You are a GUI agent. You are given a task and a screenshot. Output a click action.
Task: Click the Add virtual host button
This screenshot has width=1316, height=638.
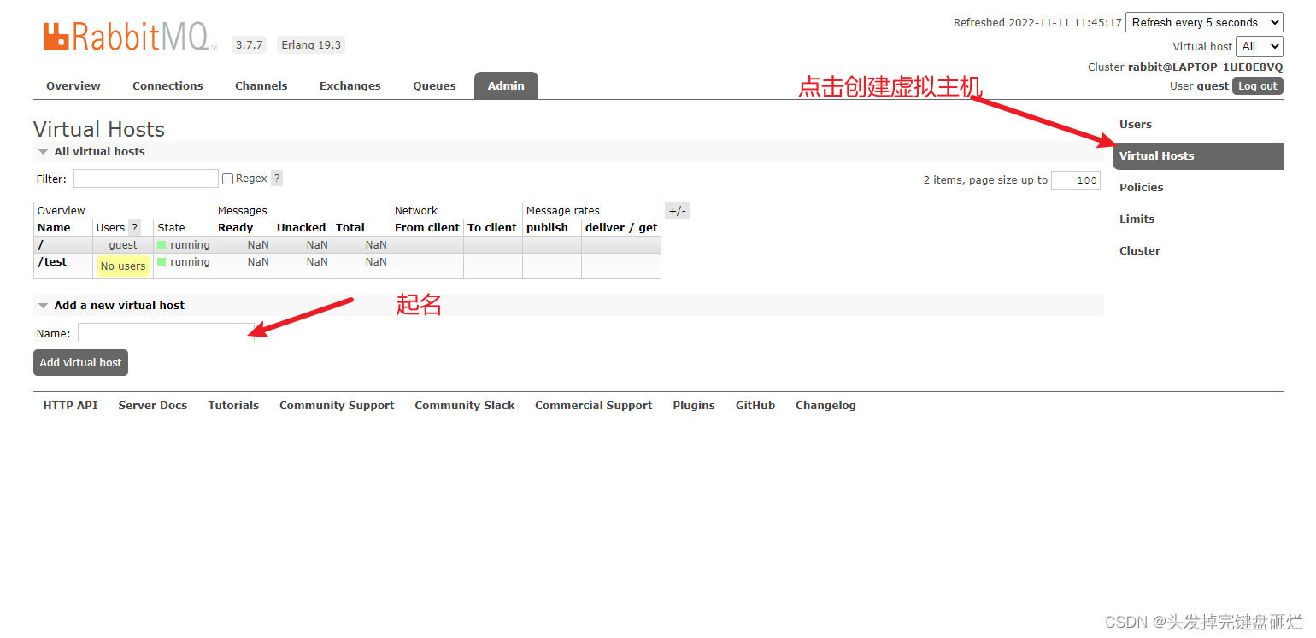point(80,362)
